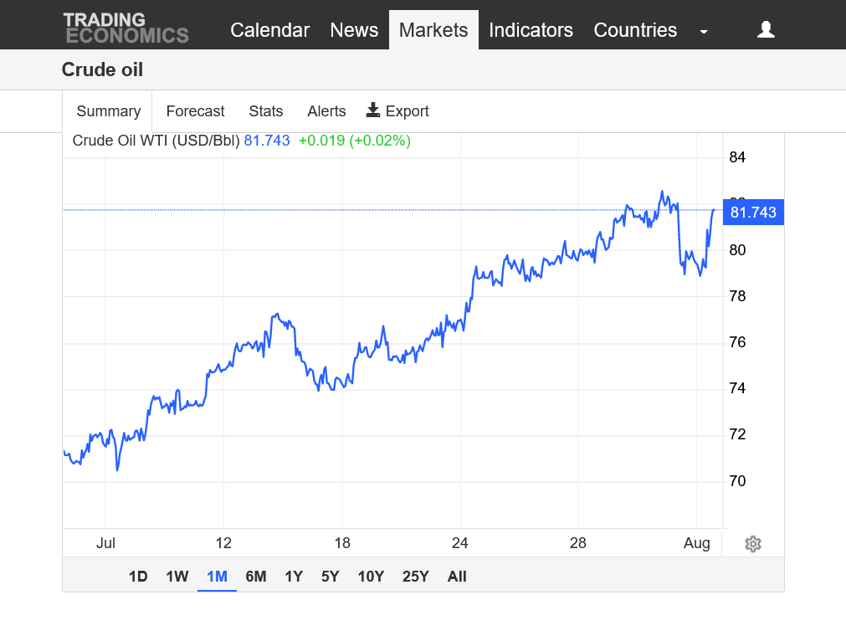Image resolution: width=846 pixels, height=636 pixels.
Task: Navigate to Countries
Action: (x=635, y=30)
